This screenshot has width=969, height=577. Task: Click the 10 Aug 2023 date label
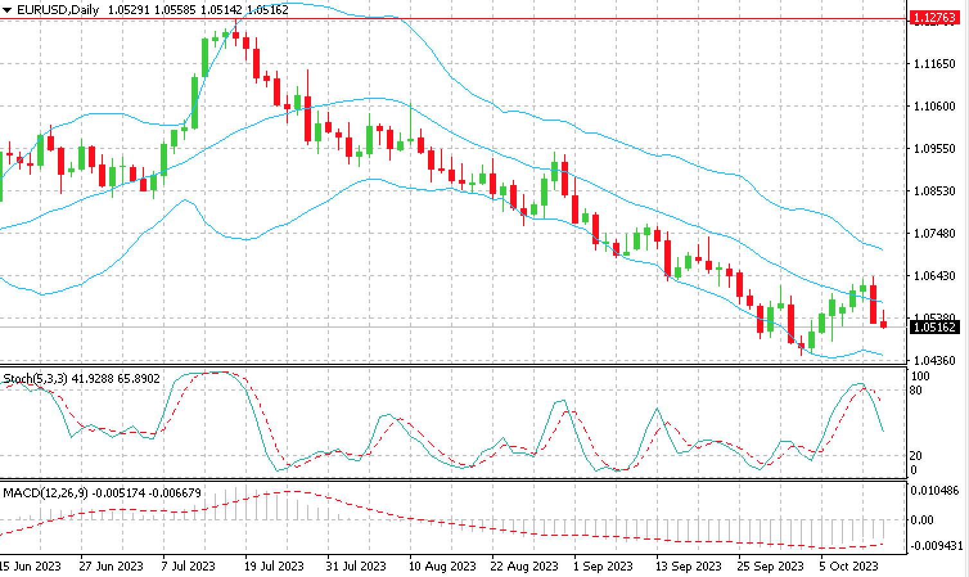441,566
